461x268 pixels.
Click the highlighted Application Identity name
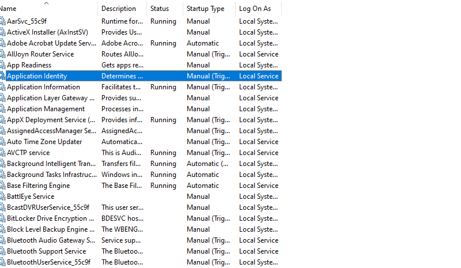(37, 76)
